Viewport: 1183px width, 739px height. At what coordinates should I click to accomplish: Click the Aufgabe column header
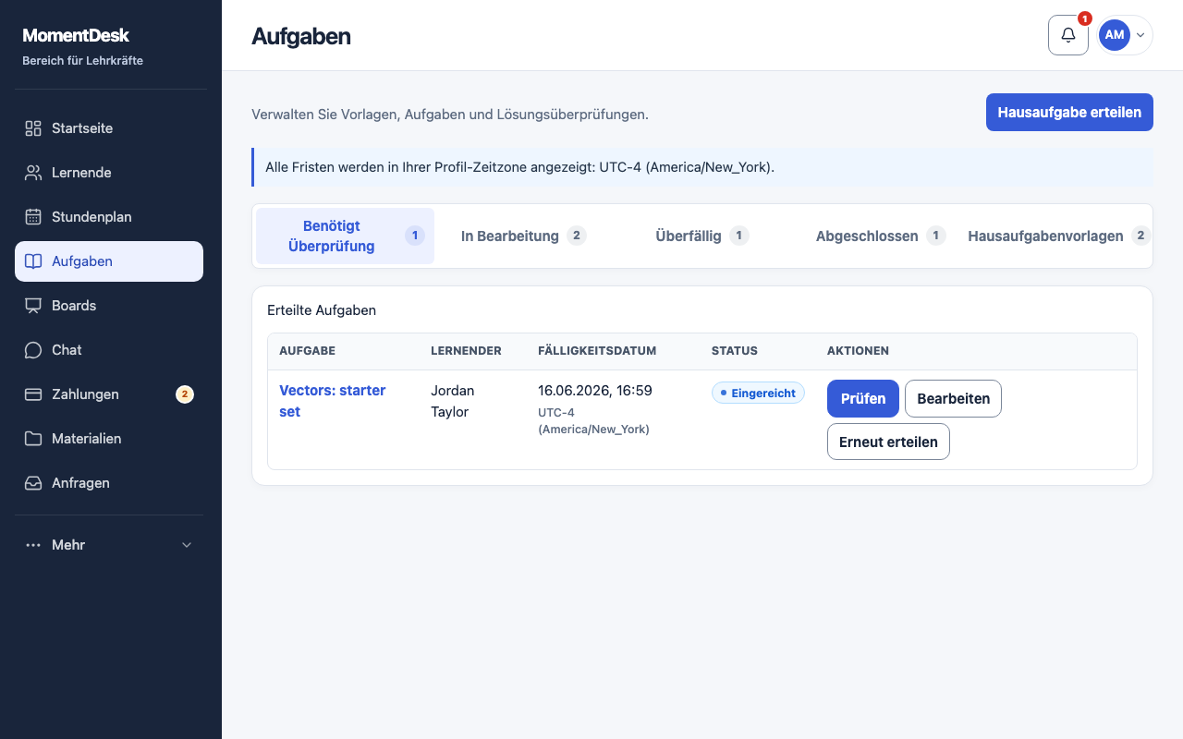(x=307, y=351)
